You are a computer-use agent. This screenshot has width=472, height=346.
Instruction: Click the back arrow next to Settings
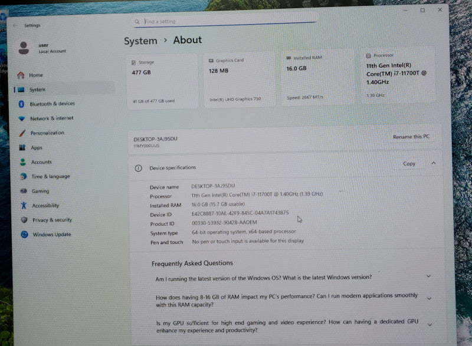(15, 25)
